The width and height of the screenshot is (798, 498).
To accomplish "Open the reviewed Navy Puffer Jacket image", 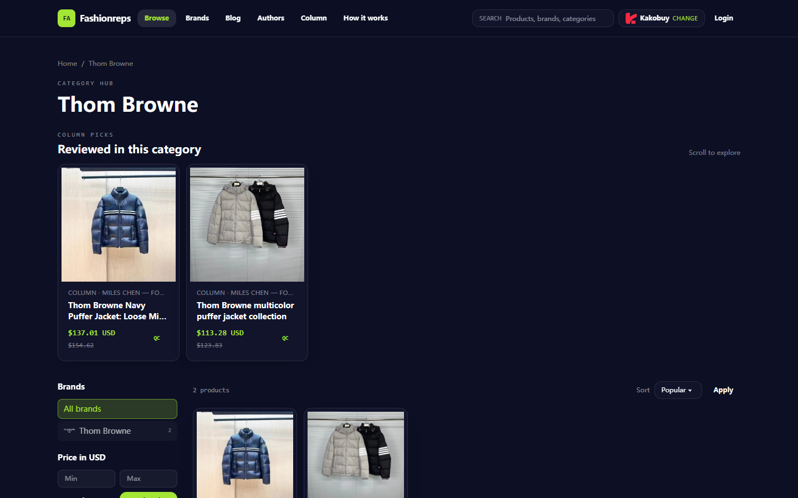I will pyautogui.click(x=119, y=225).
